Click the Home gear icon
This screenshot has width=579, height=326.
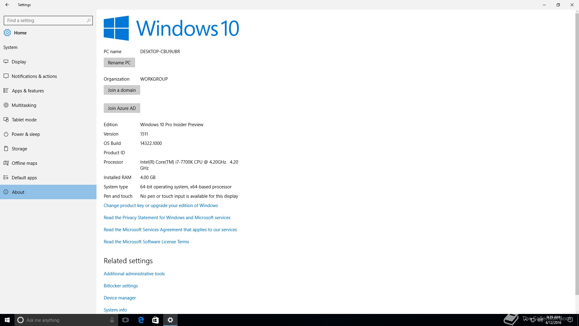7,33
